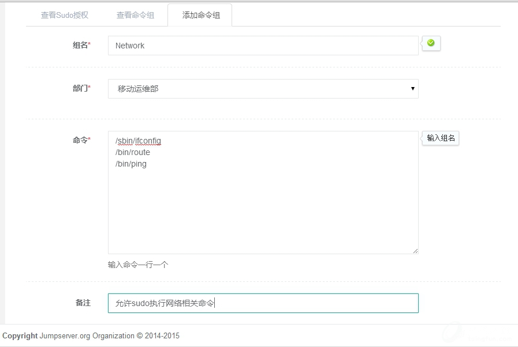Expand the 部门 dropdown arrow
Screen dimensions: 518x347
412,89
